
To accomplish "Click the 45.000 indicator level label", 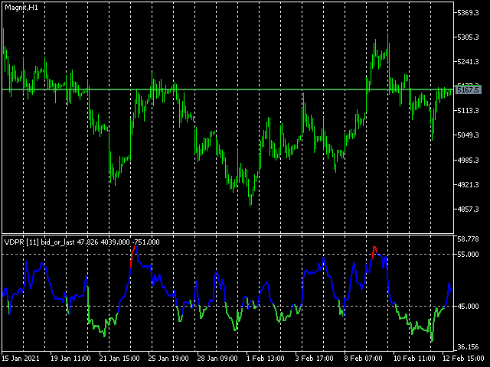I will tap(468, 307).
